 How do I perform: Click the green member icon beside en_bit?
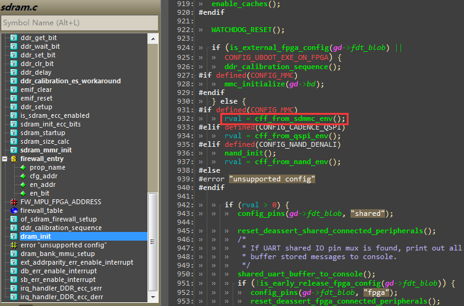click(x=23, y=193)
